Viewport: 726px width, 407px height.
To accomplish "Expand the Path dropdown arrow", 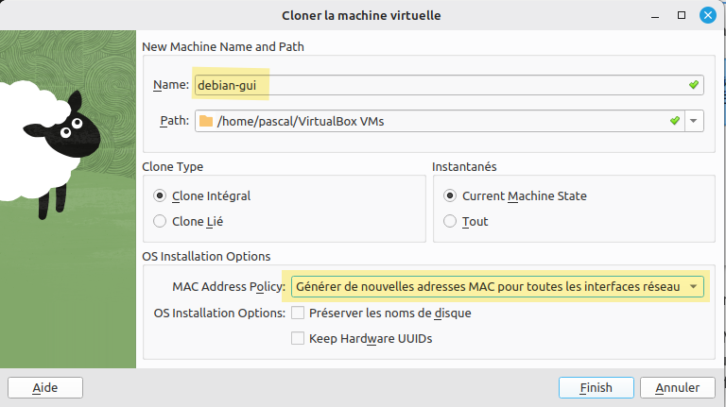I will coord(695,121).
